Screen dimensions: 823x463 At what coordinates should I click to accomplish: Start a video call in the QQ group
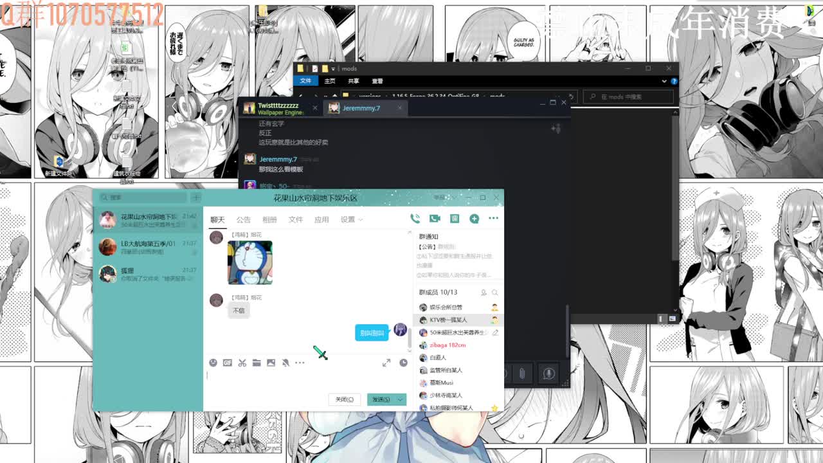click(x=435, y=219)
